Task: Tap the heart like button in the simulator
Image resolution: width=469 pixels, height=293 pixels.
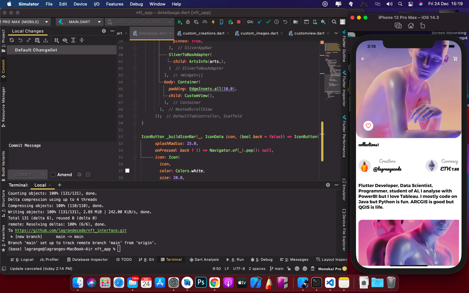Action: (x=368, y=126)
